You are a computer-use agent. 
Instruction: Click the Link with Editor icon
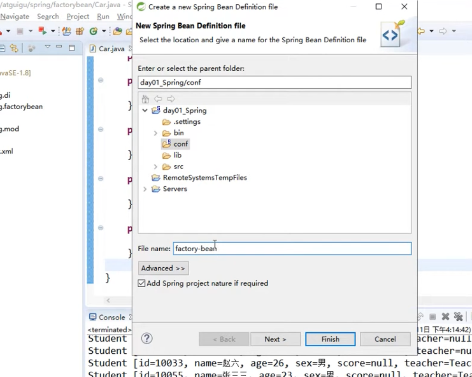pyautogui.click(x=13, y=48)
